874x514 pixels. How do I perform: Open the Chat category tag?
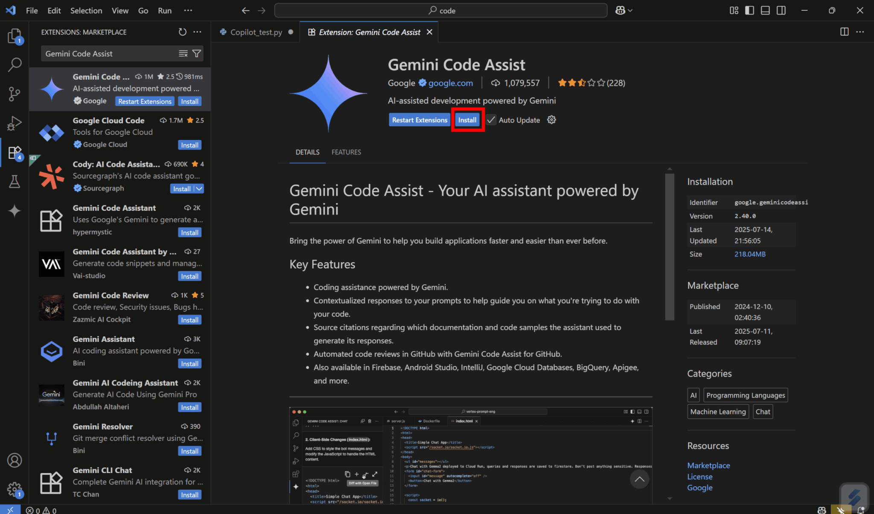(x=763, y=412)
